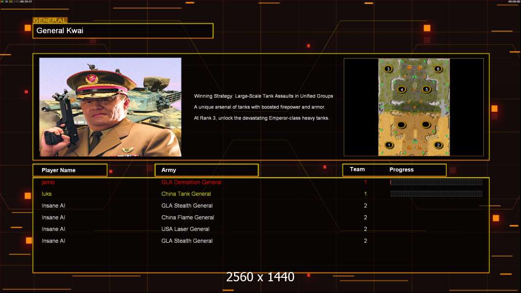Click the Winning Strategy description line
The image size is (521, 293).
[263, 96]
